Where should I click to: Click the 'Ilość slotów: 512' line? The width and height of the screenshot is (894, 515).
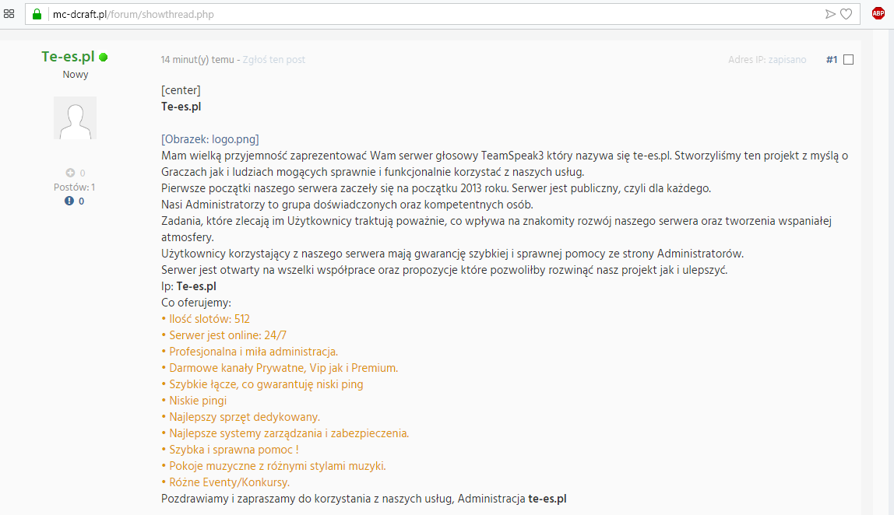pyautogui.click(x=206, y=319)
